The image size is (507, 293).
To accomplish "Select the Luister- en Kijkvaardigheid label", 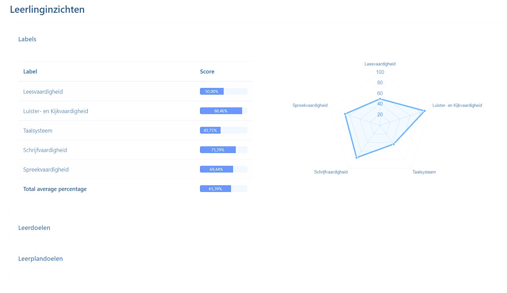I will point(55,111).
